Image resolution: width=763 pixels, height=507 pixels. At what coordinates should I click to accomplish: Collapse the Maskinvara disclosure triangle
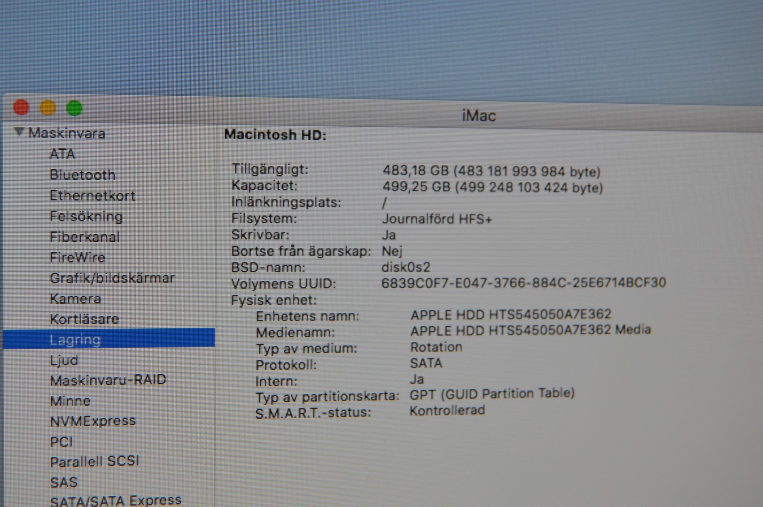click(x=19, y=132)
